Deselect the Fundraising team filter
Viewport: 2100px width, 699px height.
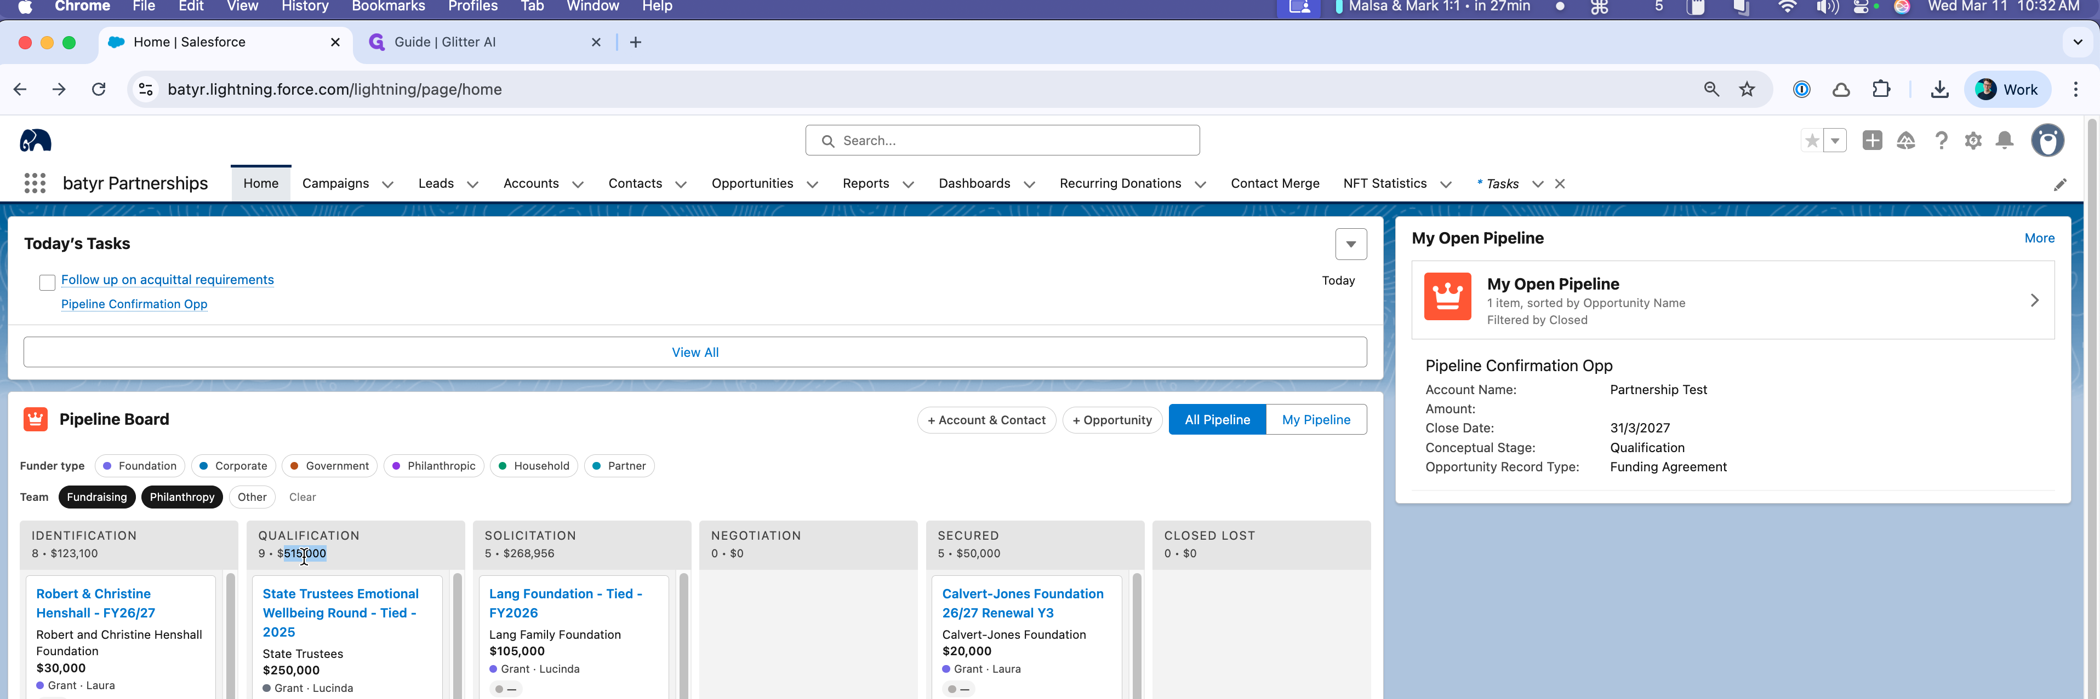pyautogui.click(x=97, y=497)
